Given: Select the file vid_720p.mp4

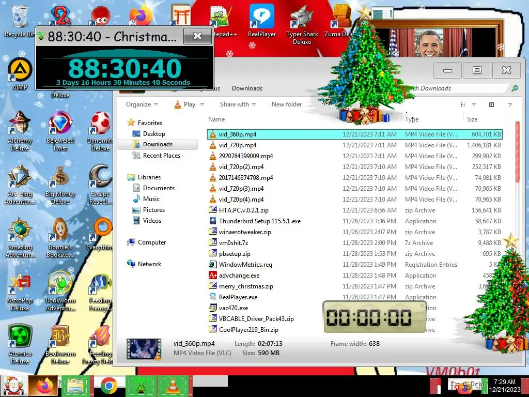Looking at the screenshot, I should click(355, 145).
